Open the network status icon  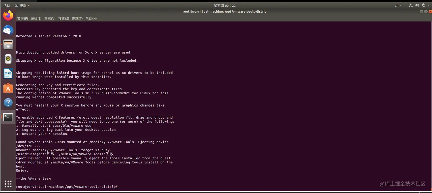point(411,5)
